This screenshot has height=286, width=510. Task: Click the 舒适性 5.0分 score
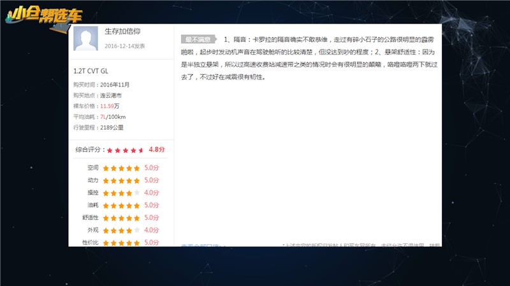152,217
